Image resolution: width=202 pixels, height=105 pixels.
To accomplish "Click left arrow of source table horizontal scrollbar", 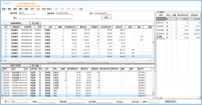I will point(3,61).
